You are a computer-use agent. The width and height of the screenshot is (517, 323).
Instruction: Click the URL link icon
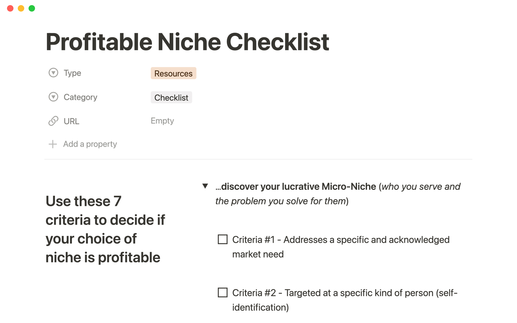53,121
